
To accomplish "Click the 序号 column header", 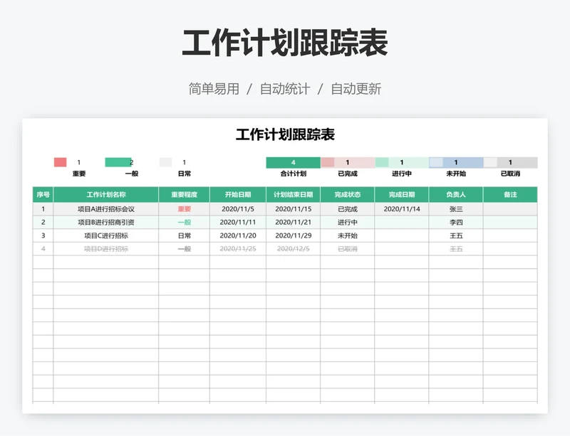I will point(43,195).
